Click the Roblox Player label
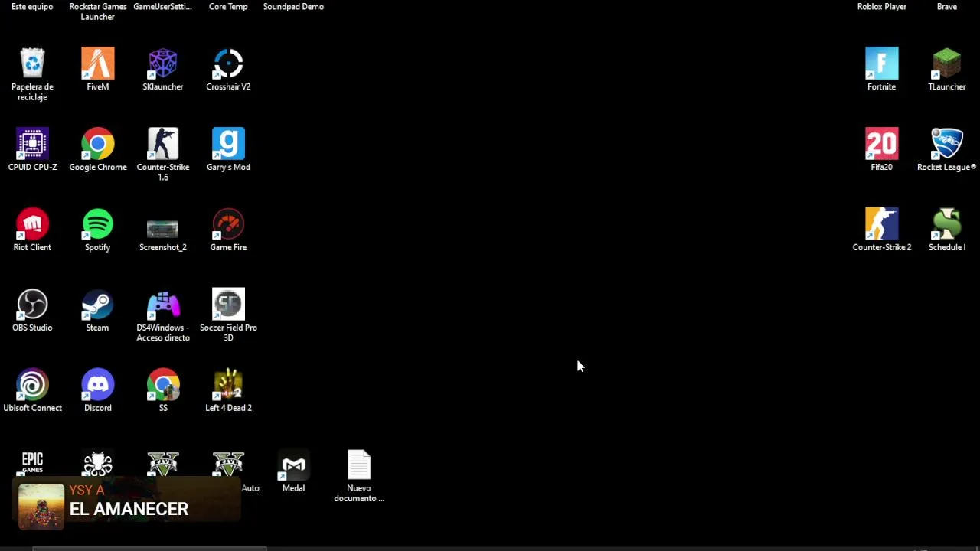Viewport: 980px width, 551px height. [882, 7]
